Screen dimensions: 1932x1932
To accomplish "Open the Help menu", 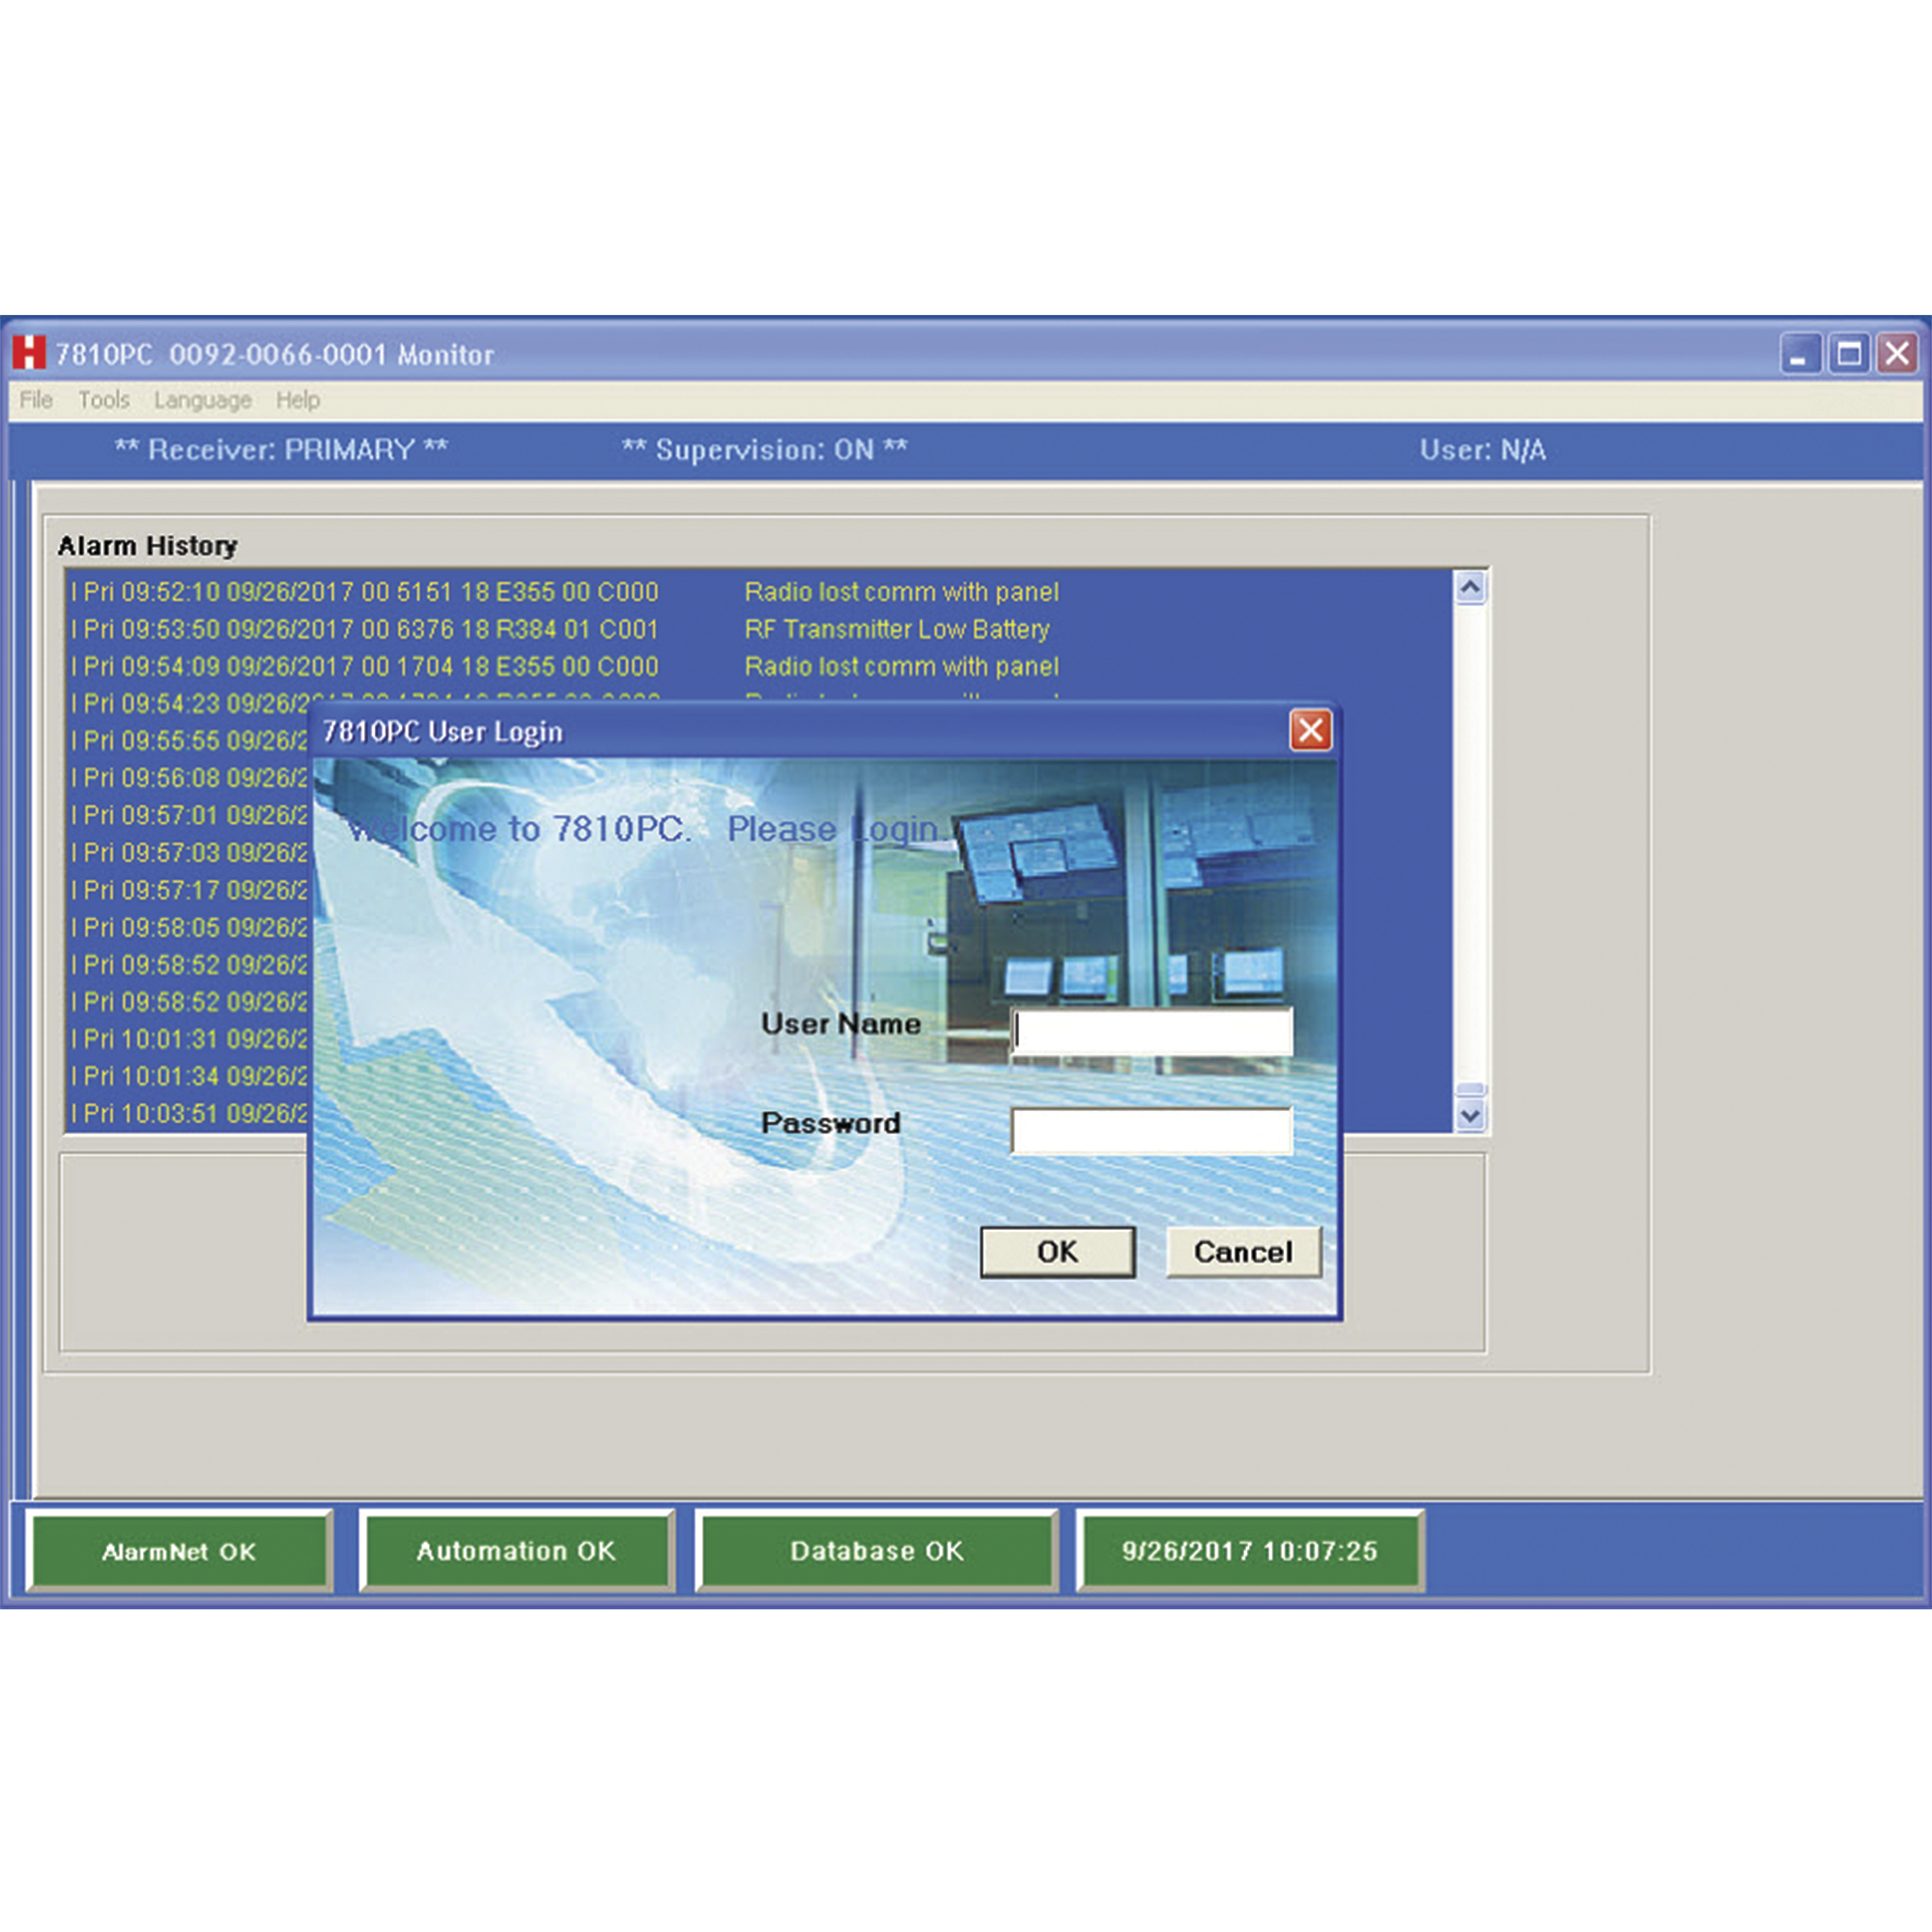I will tap(297, 400).
